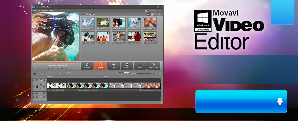Click the rotate icon below the preview
This screenshot has width=298, height=121.
tap(74, 68)
